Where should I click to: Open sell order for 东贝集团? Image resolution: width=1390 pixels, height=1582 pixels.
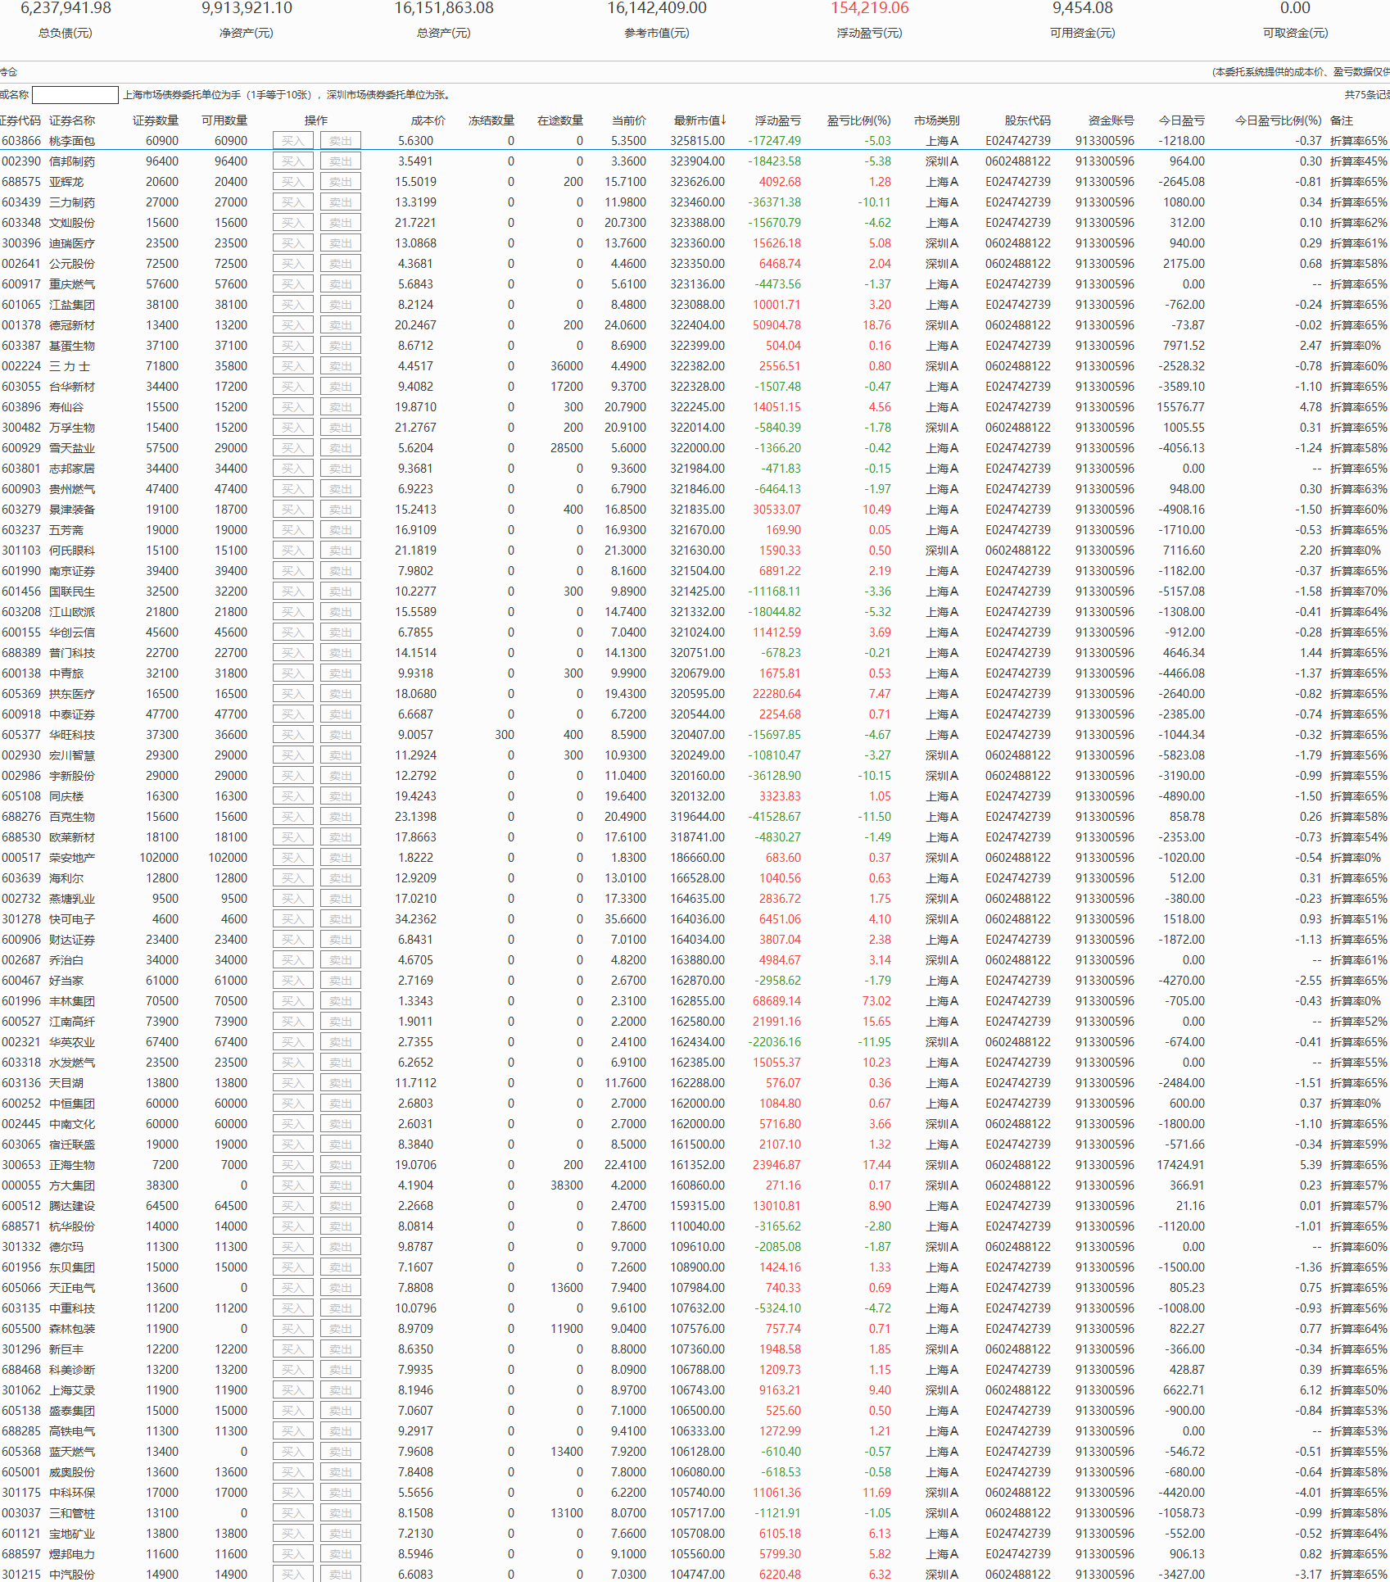click(x=340, y=1267)
